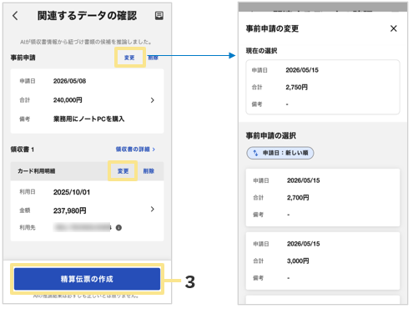Click 変更 link next to 事前申請
The image size is (413, 309).
pyautogui.click(x=129, y=58)
